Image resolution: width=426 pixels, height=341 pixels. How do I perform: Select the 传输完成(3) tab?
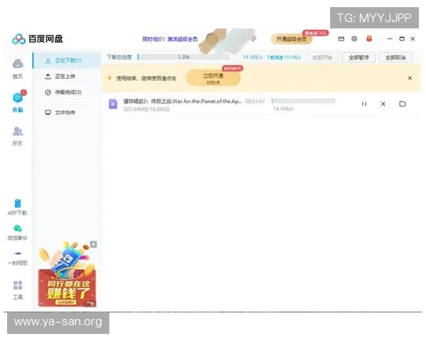tap(67, 92)
